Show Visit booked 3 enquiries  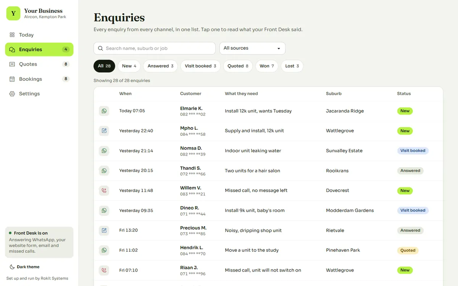pyautogui.click(x=200, y=66)
